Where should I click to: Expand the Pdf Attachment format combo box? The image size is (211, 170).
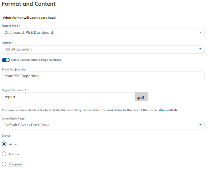(103, 49)
